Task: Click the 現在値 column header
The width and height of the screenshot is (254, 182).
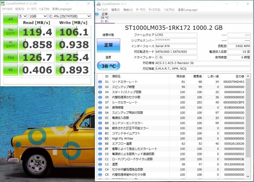Action: (180, 76)
